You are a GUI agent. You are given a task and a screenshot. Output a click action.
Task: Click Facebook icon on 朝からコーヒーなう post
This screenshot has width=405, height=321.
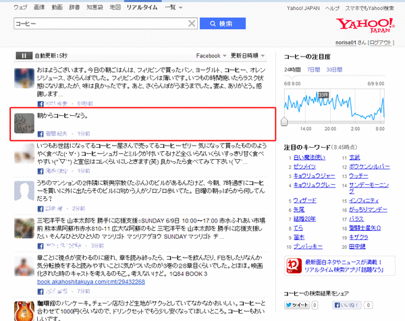(x=40, y=134)
